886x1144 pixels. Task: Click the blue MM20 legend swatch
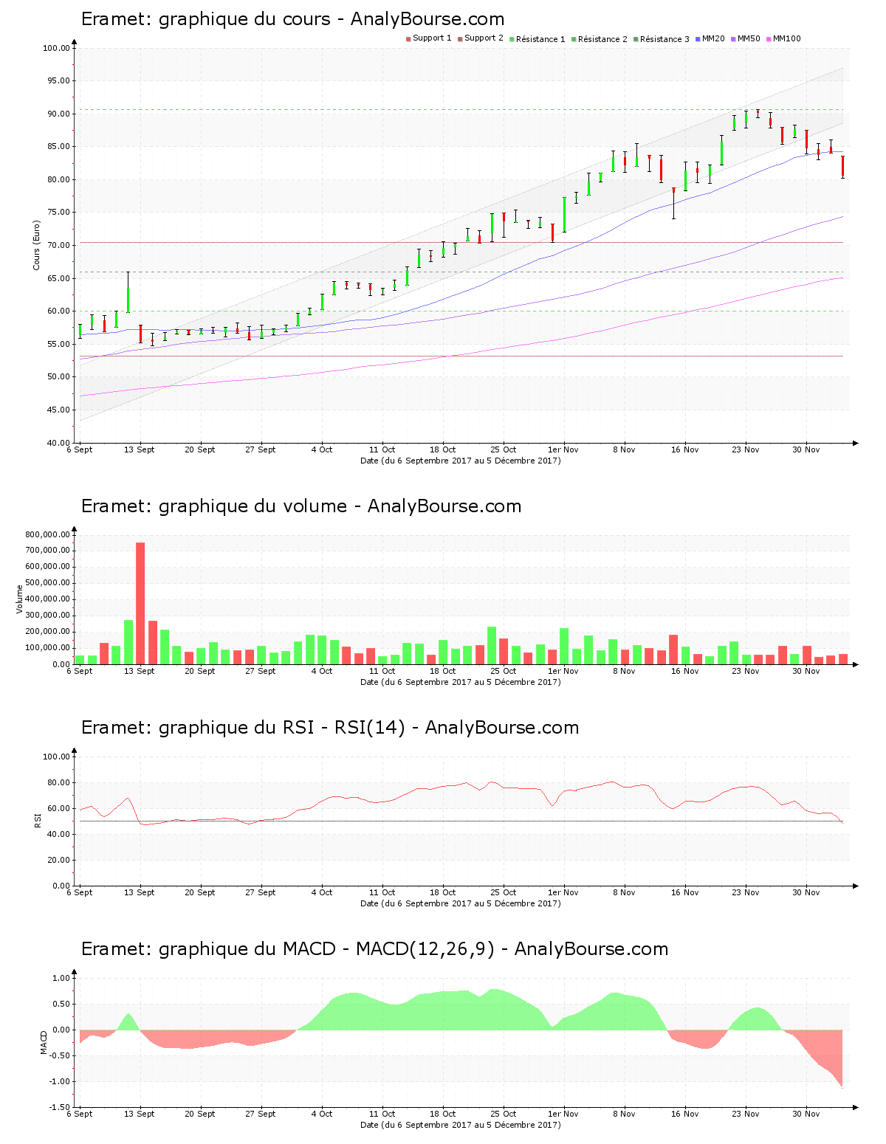tap(698, 39)
